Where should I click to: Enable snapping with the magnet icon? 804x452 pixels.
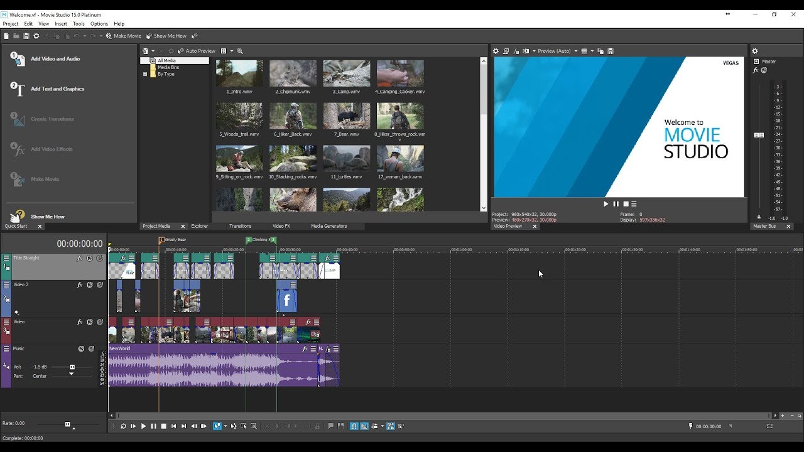tap(354, 426)
